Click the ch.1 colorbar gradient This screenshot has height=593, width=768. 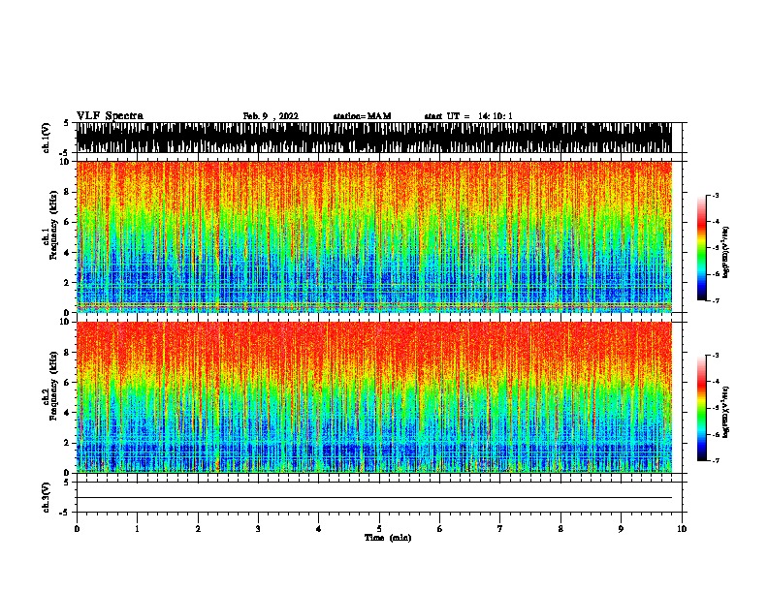(701, 248)
